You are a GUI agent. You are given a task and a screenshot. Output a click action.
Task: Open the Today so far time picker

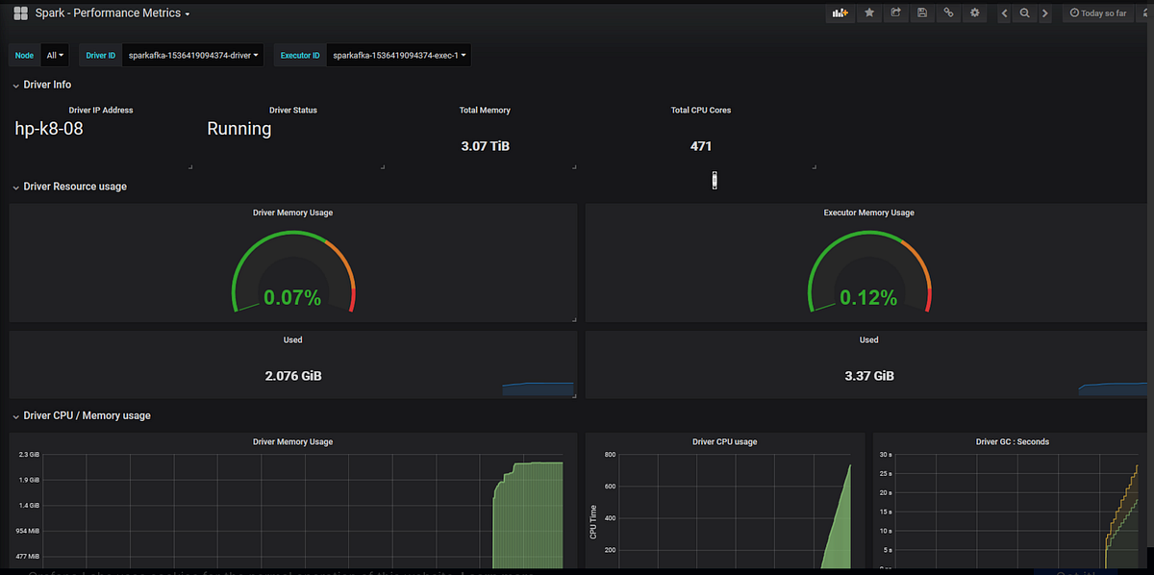click(x=1096, y=12)
